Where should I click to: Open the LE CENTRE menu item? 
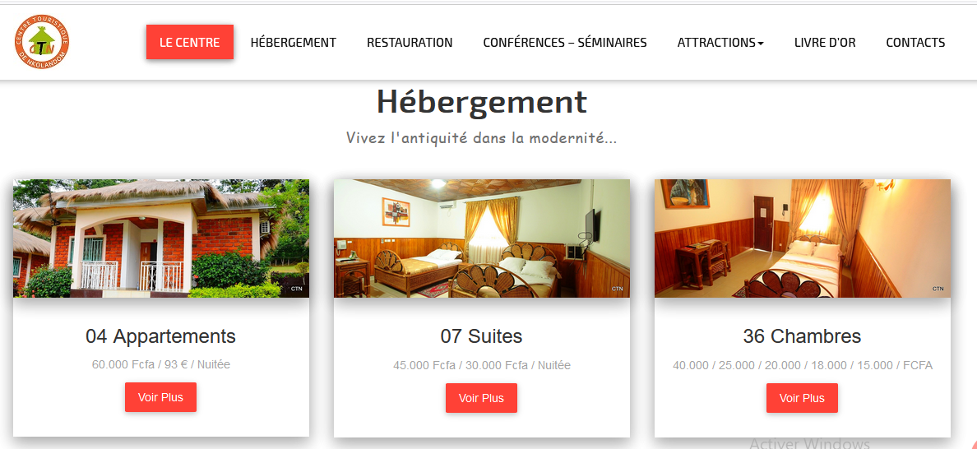pos(190,42)
